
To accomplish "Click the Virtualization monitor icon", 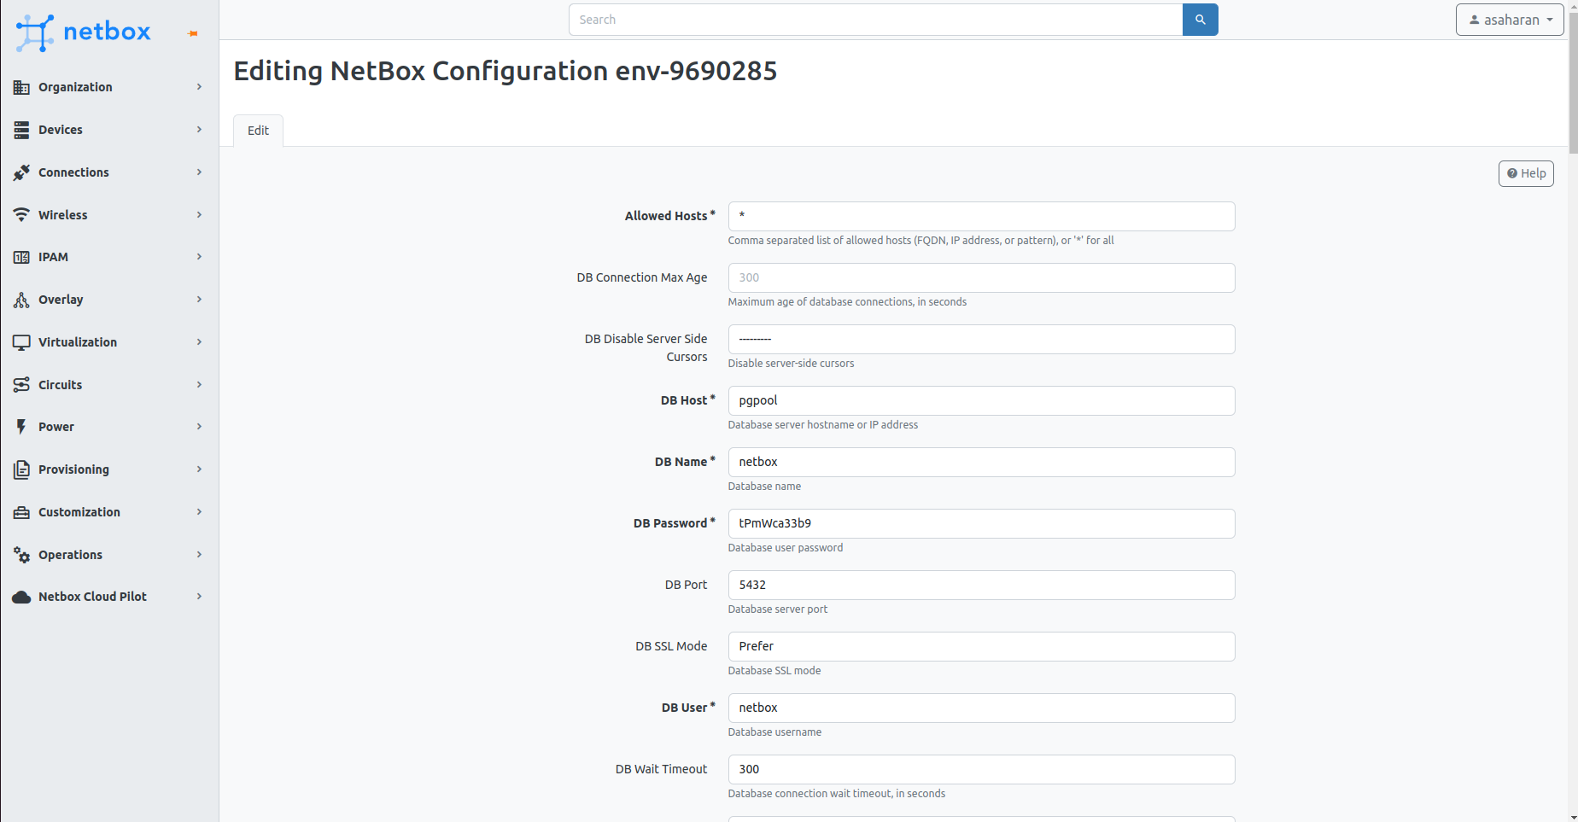I will [21, 342].
